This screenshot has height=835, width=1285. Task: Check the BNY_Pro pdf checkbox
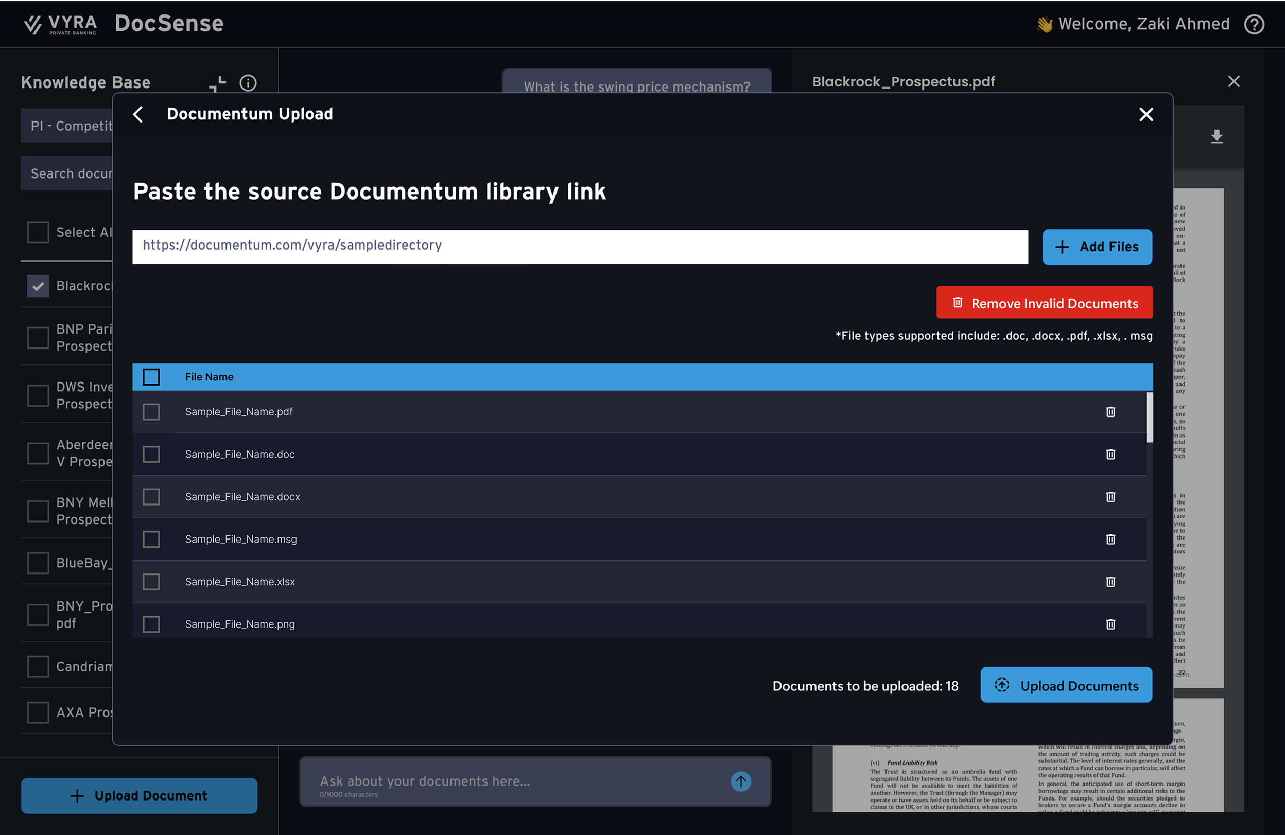pyautogui.click(x=38, y=615)
